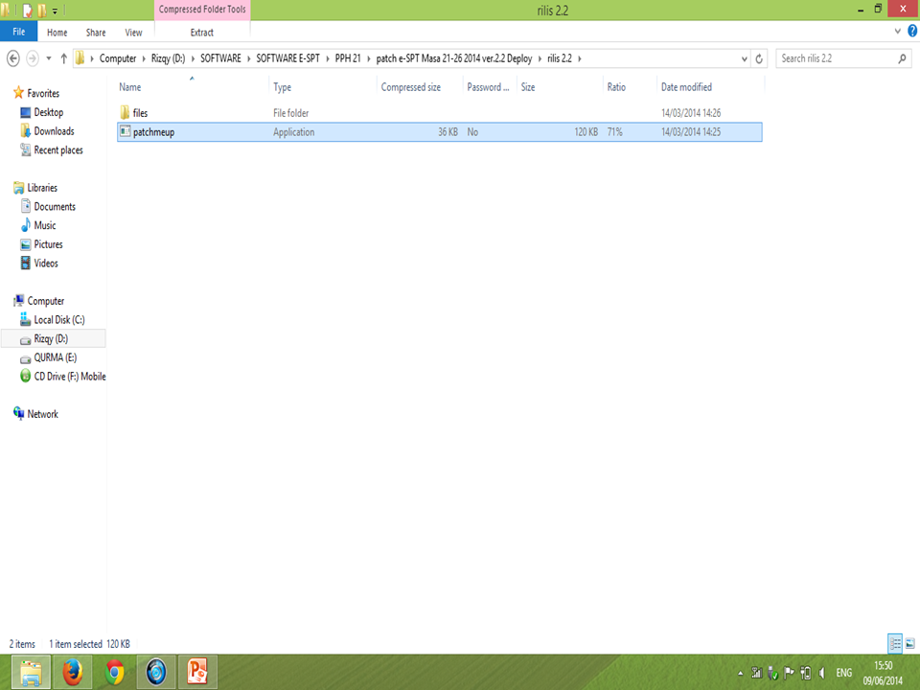Open the QURMA (E:) drive
This screenshot has width=920, height=690.
click(56, 357)
